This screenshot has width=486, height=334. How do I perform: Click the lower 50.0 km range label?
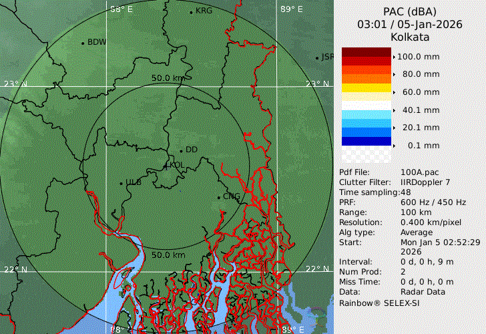pos(168,255)
